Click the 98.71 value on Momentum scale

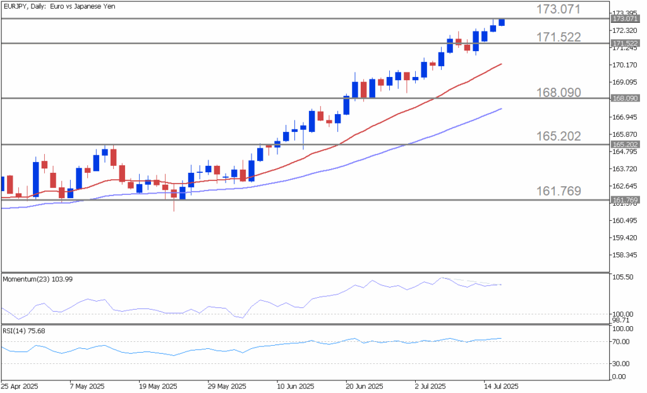(620, 320)
